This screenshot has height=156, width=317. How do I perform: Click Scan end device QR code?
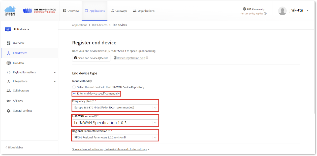[91, 58]
